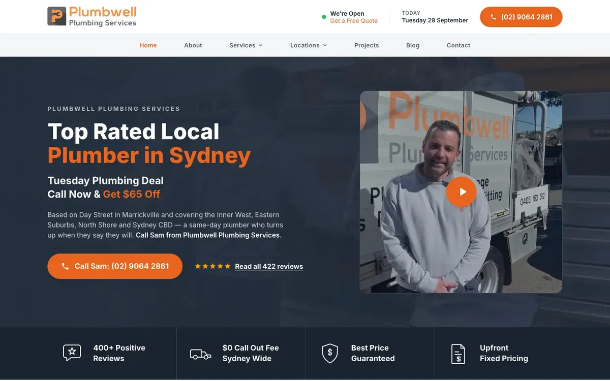
Task: Click the video thumbnail of the Plumbwell truck
Action: coord(461,192)
